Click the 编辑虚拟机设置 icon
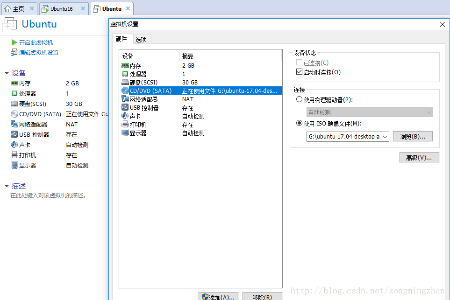 tap(14, 52)
